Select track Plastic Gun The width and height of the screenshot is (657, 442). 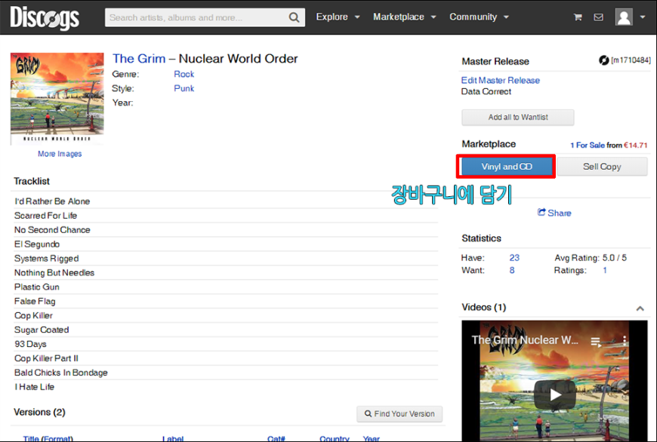37,287
